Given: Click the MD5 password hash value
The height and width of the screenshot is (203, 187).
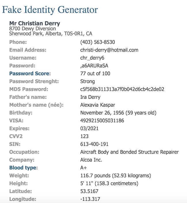Looking at the screenshot, I should [122, 89].
